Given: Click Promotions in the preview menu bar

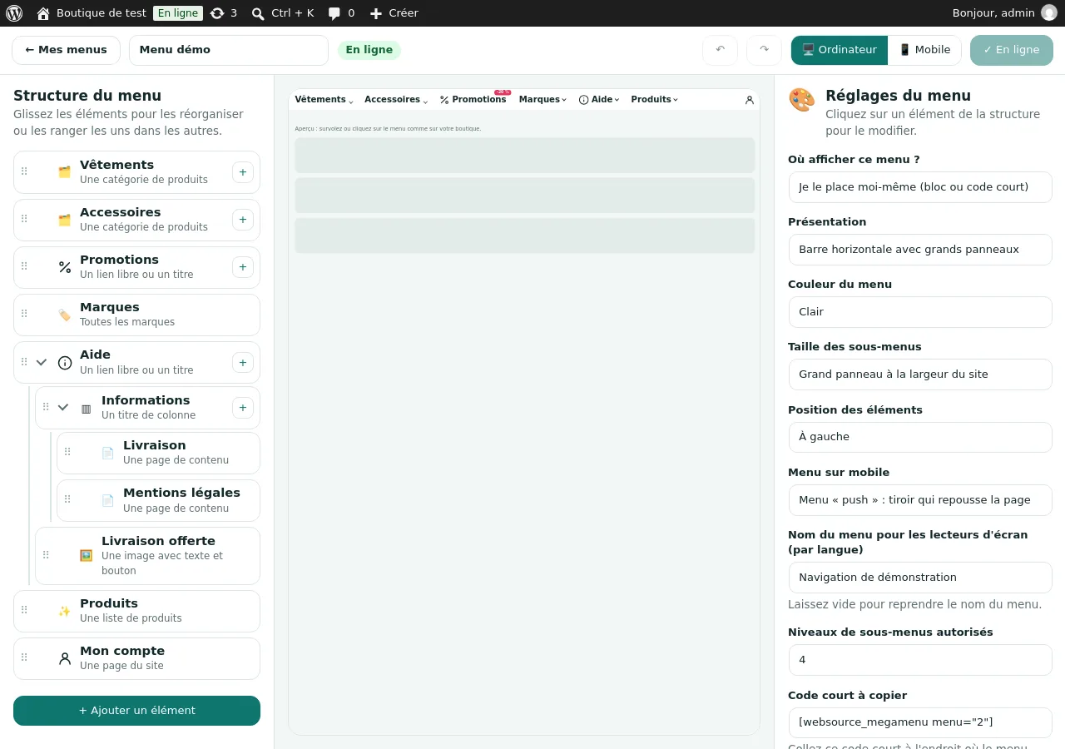Looking at the screenshot, I should [473, 100].
